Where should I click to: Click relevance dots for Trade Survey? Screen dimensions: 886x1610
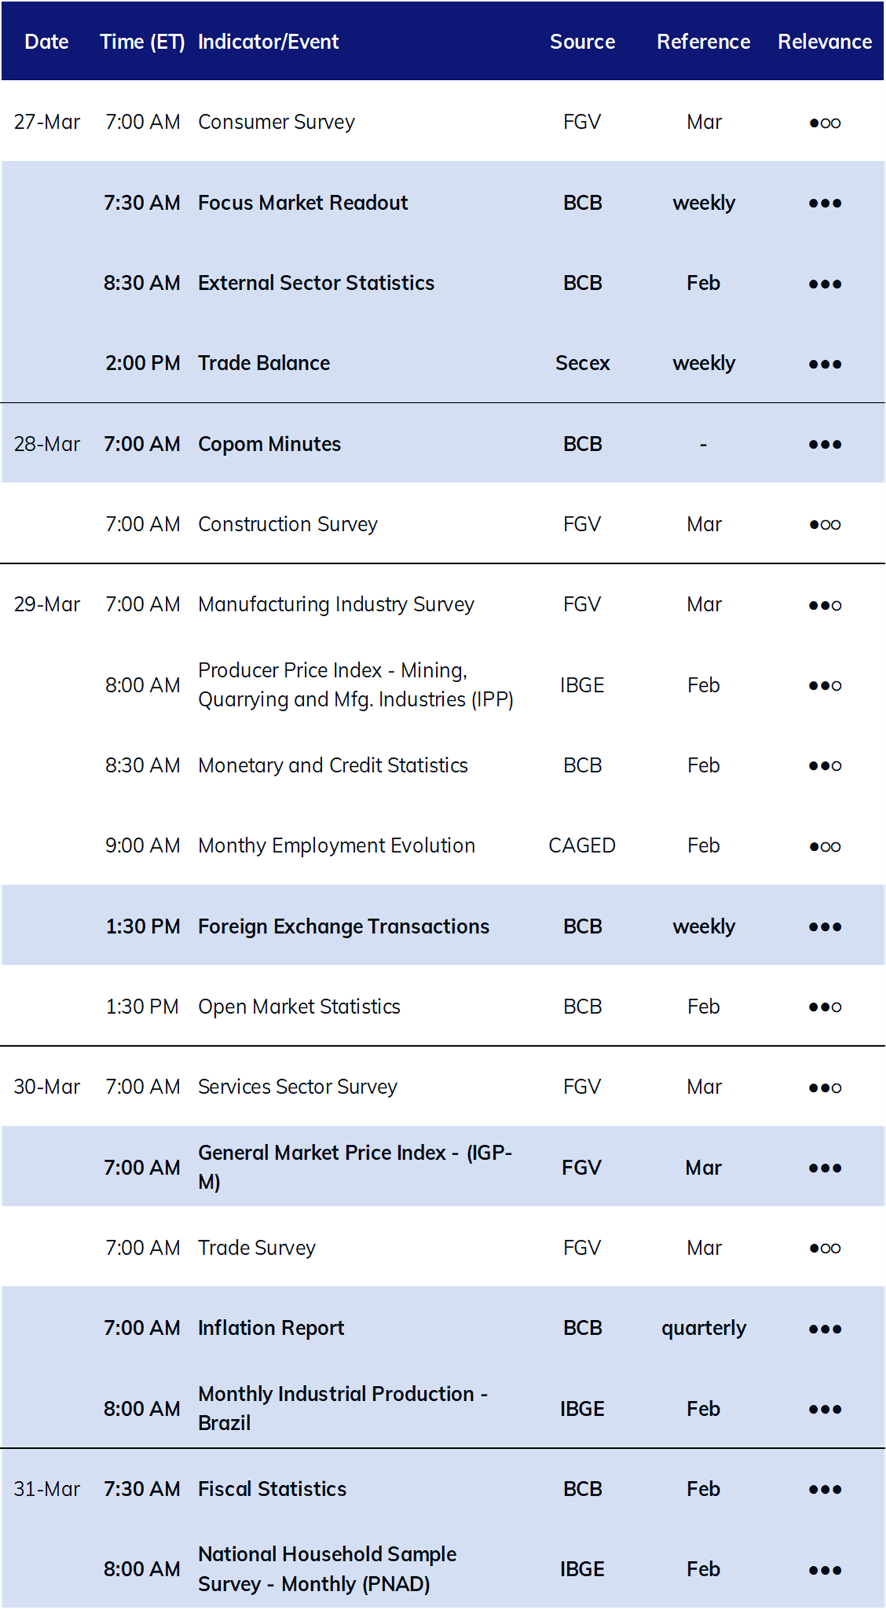825,1248
